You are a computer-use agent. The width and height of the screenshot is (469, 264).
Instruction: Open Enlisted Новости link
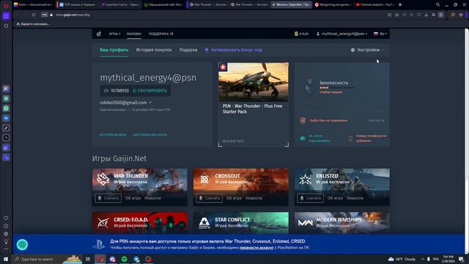pyautogui.click(x=355, y=198)
